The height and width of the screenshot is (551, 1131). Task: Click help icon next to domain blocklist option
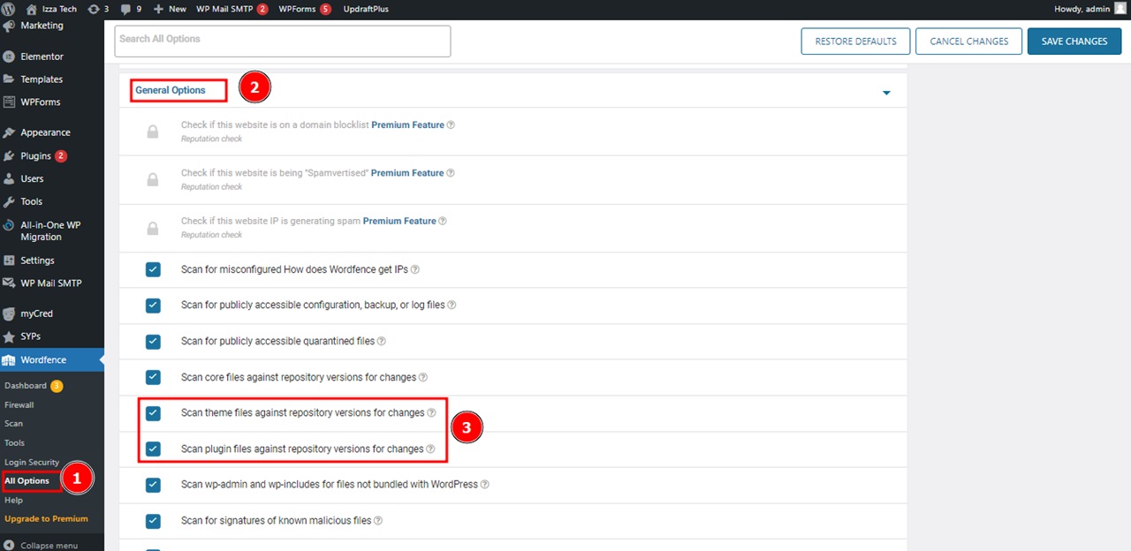[451, 125]
